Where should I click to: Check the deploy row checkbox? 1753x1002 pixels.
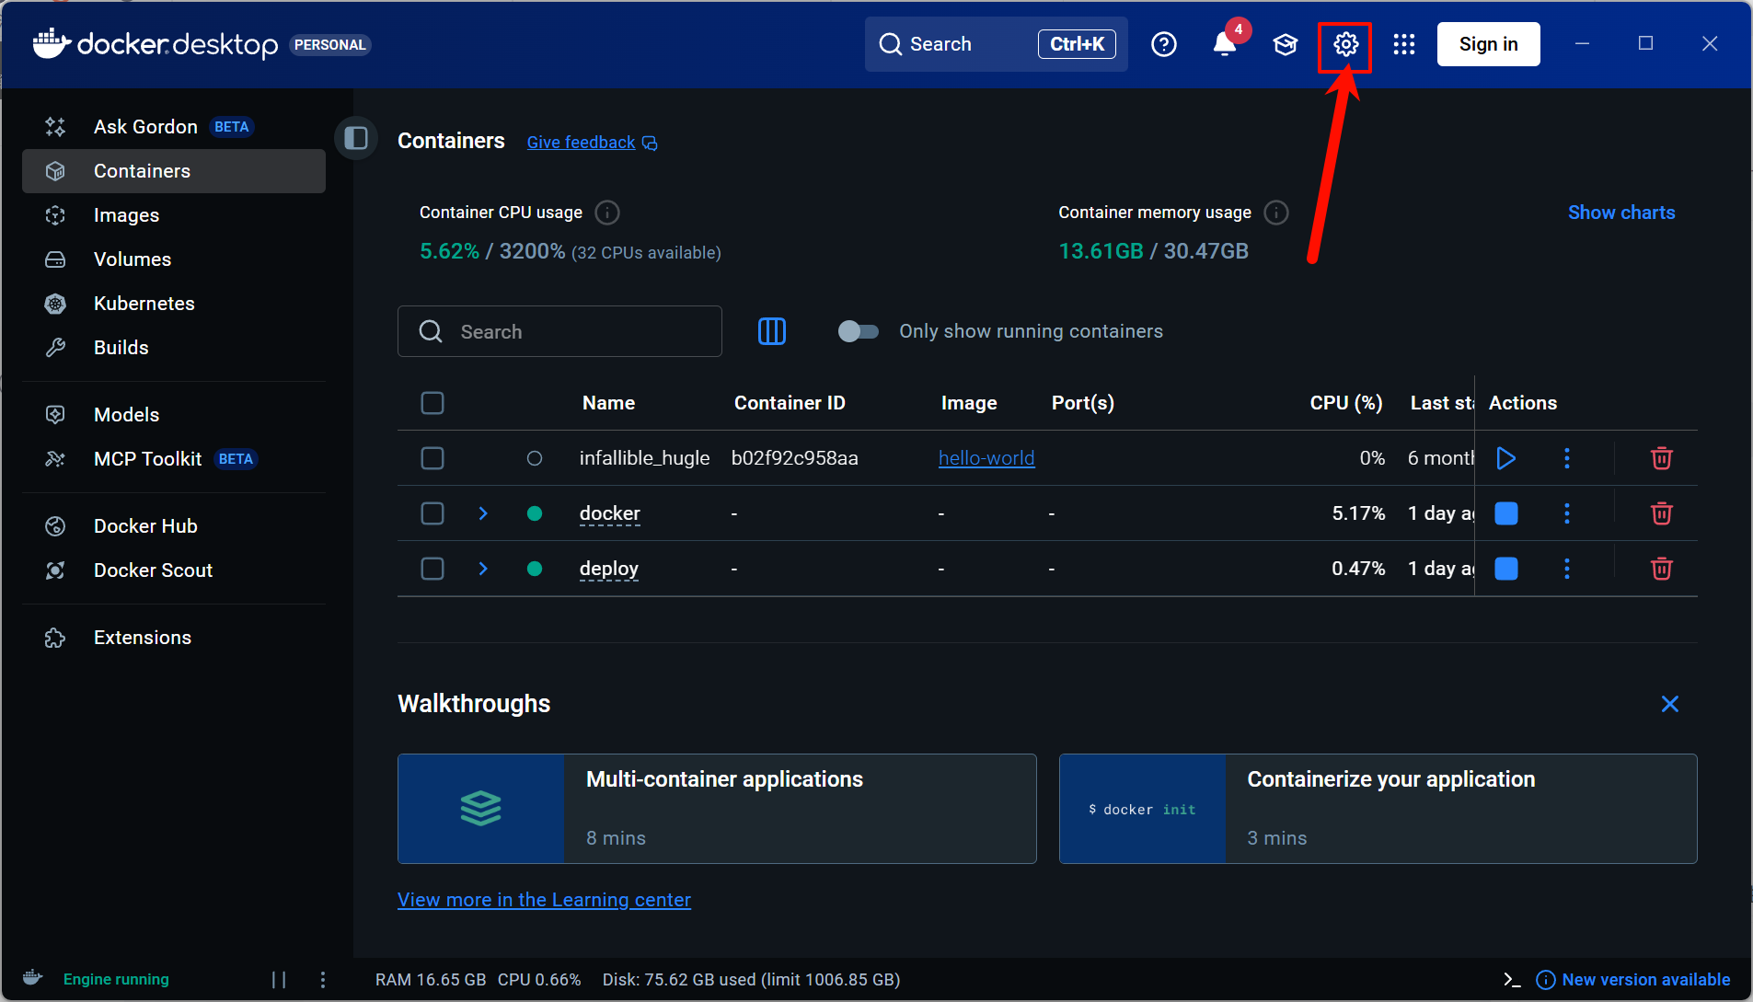pos(432,569)
